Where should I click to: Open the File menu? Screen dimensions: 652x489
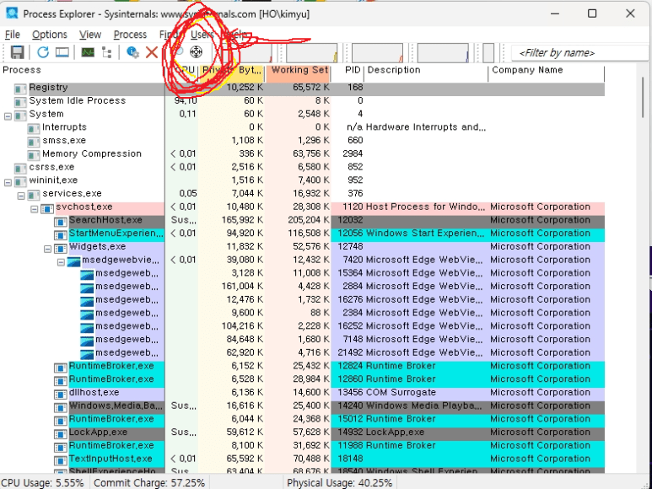tap(13, 35)
